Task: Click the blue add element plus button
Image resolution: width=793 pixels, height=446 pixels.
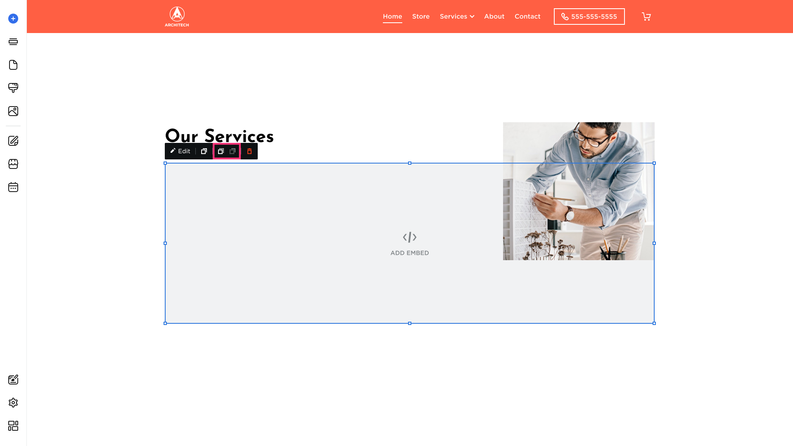Action: 13,19
